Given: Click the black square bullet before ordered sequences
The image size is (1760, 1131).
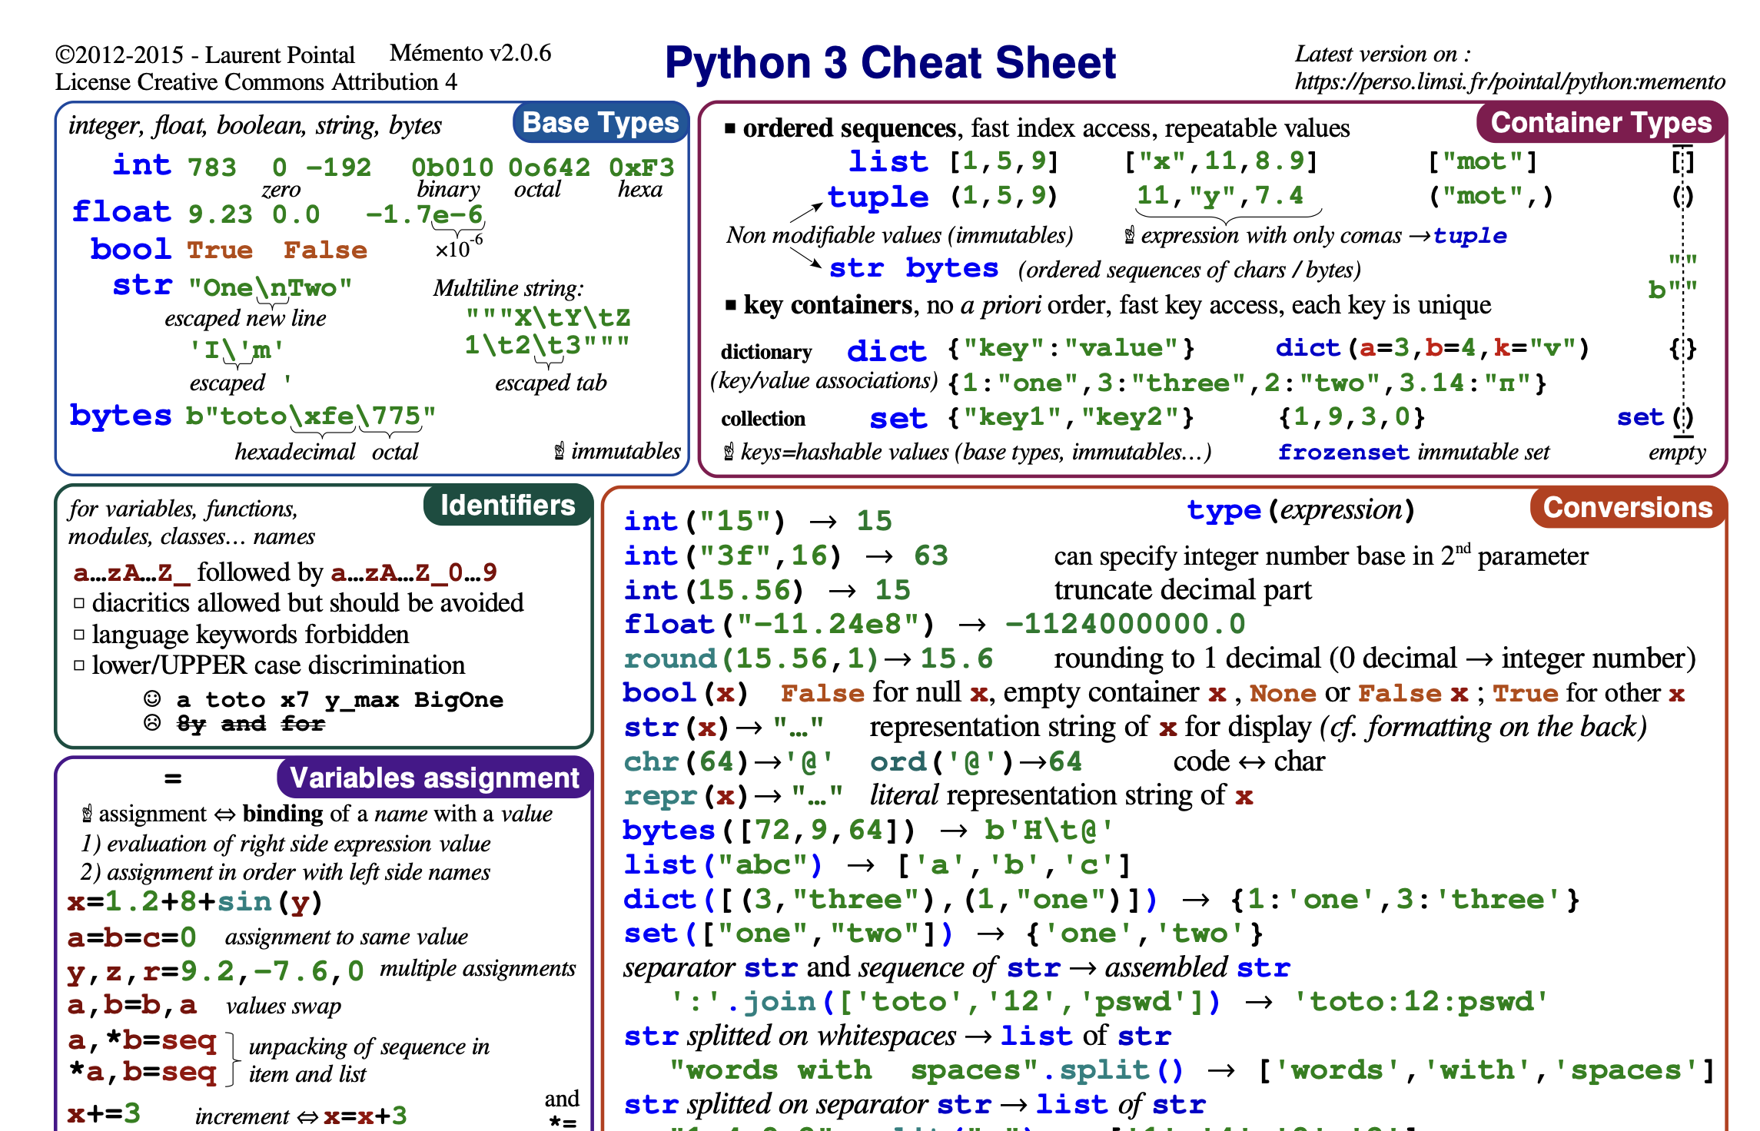Looking at the screenshot, I should pos(730,128).
